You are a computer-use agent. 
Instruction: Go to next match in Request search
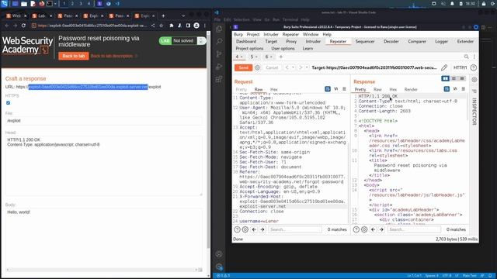[262, 229]
